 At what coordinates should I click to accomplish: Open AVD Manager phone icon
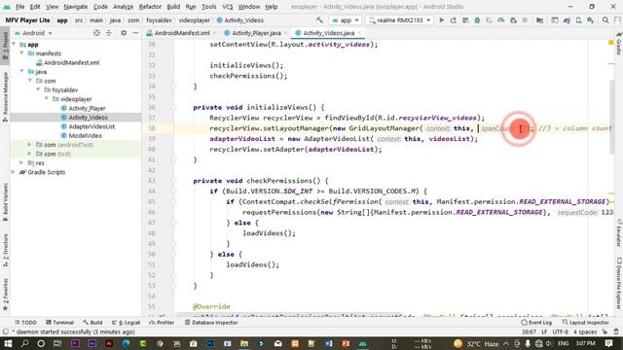pyautogui.click(x=578, y=19)
